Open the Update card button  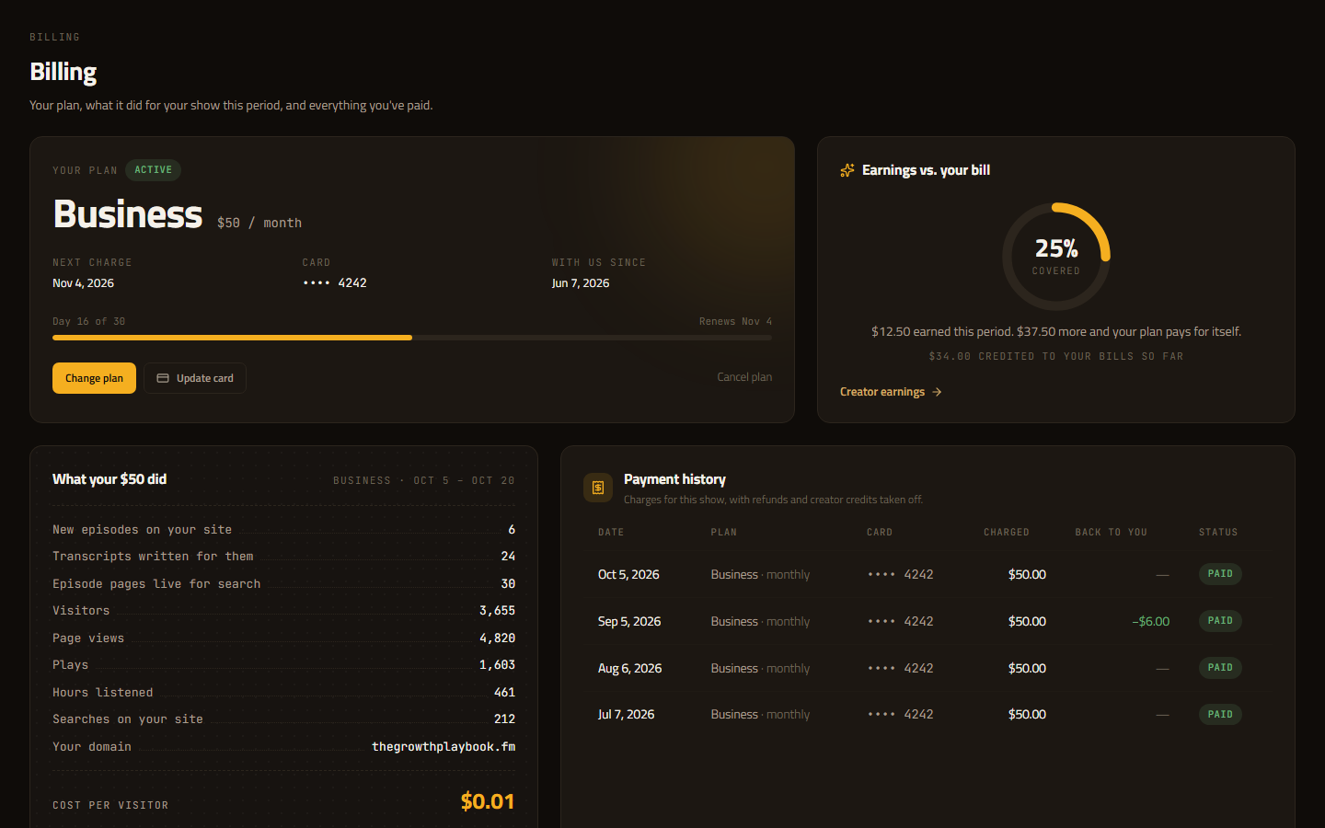195,378
